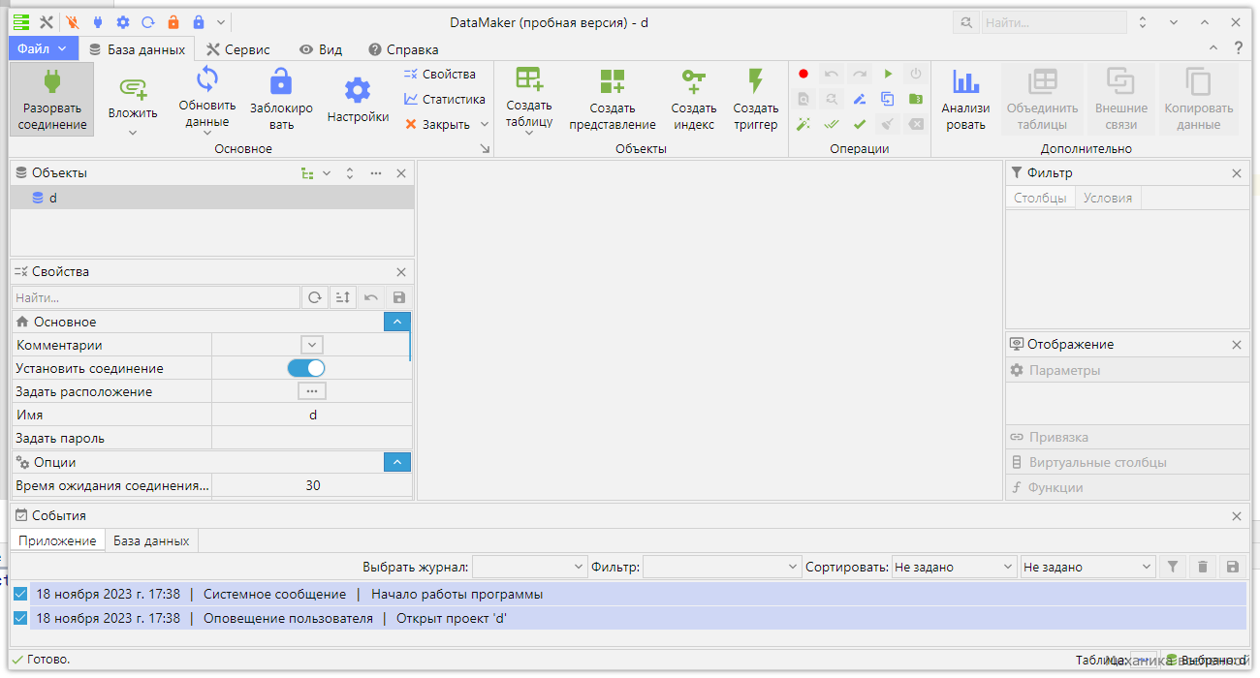Click the orange crossed-out plug icon in quick access toolbar

coord(74,22)
